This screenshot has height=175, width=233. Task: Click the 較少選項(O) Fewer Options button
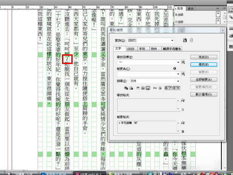pyautogui.click(x=204, y=94)
